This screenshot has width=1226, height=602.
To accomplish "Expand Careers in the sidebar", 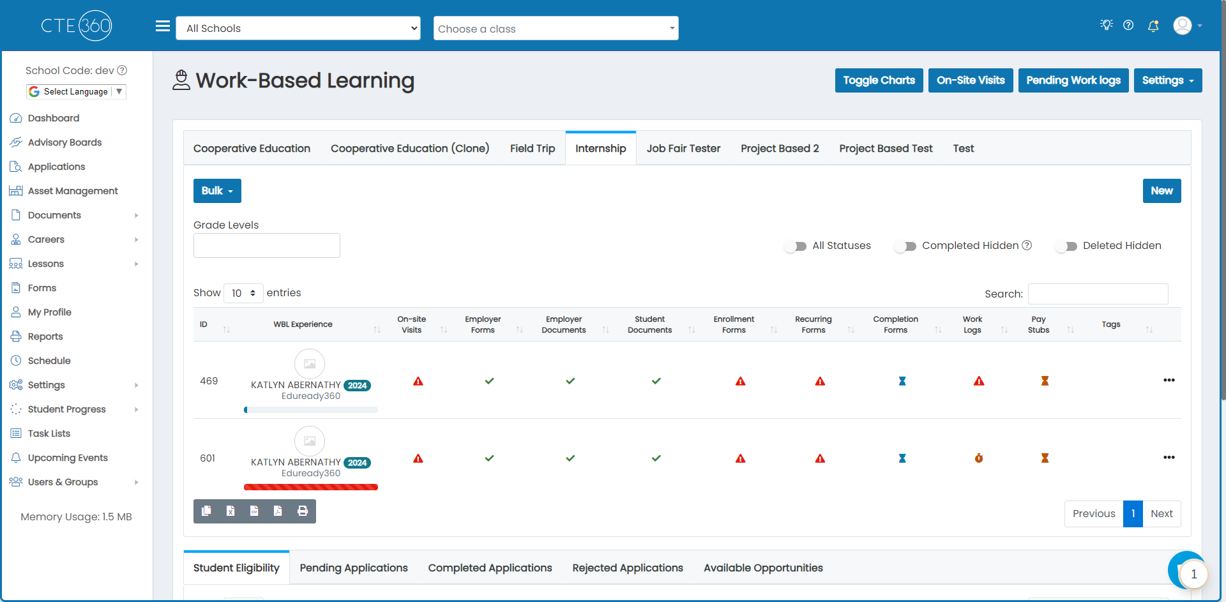I will tap(75, 239).
